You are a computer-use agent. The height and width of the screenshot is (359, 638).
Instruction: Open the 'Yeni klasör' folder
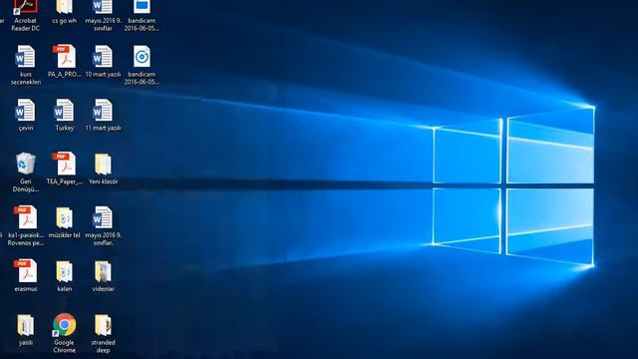pyautogui.click(x=103, y=169)
